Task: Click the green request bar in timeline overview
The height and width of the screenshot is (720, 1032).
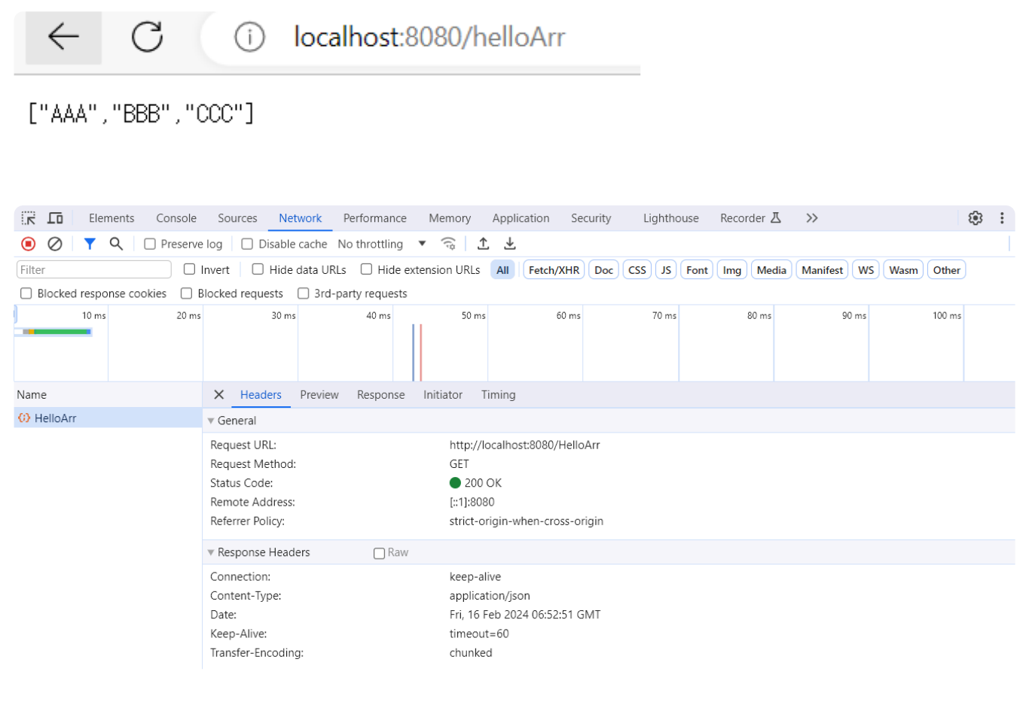Action: pos(63,332)
